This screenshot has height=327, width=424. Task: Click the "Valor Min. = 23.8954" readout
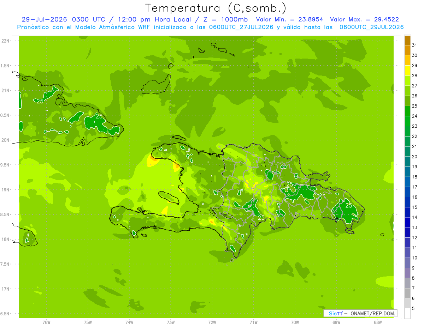(289, 19)
